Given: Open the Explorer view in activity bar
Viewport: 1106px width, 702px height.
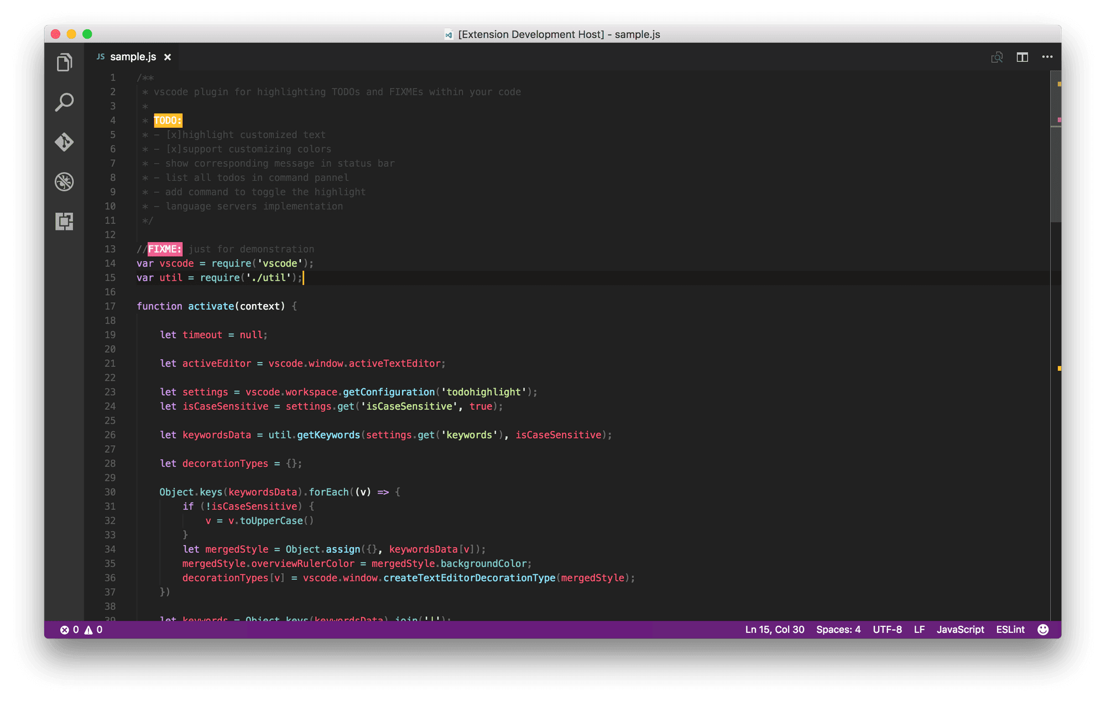Looking at the screenshot, I should 64,62.
